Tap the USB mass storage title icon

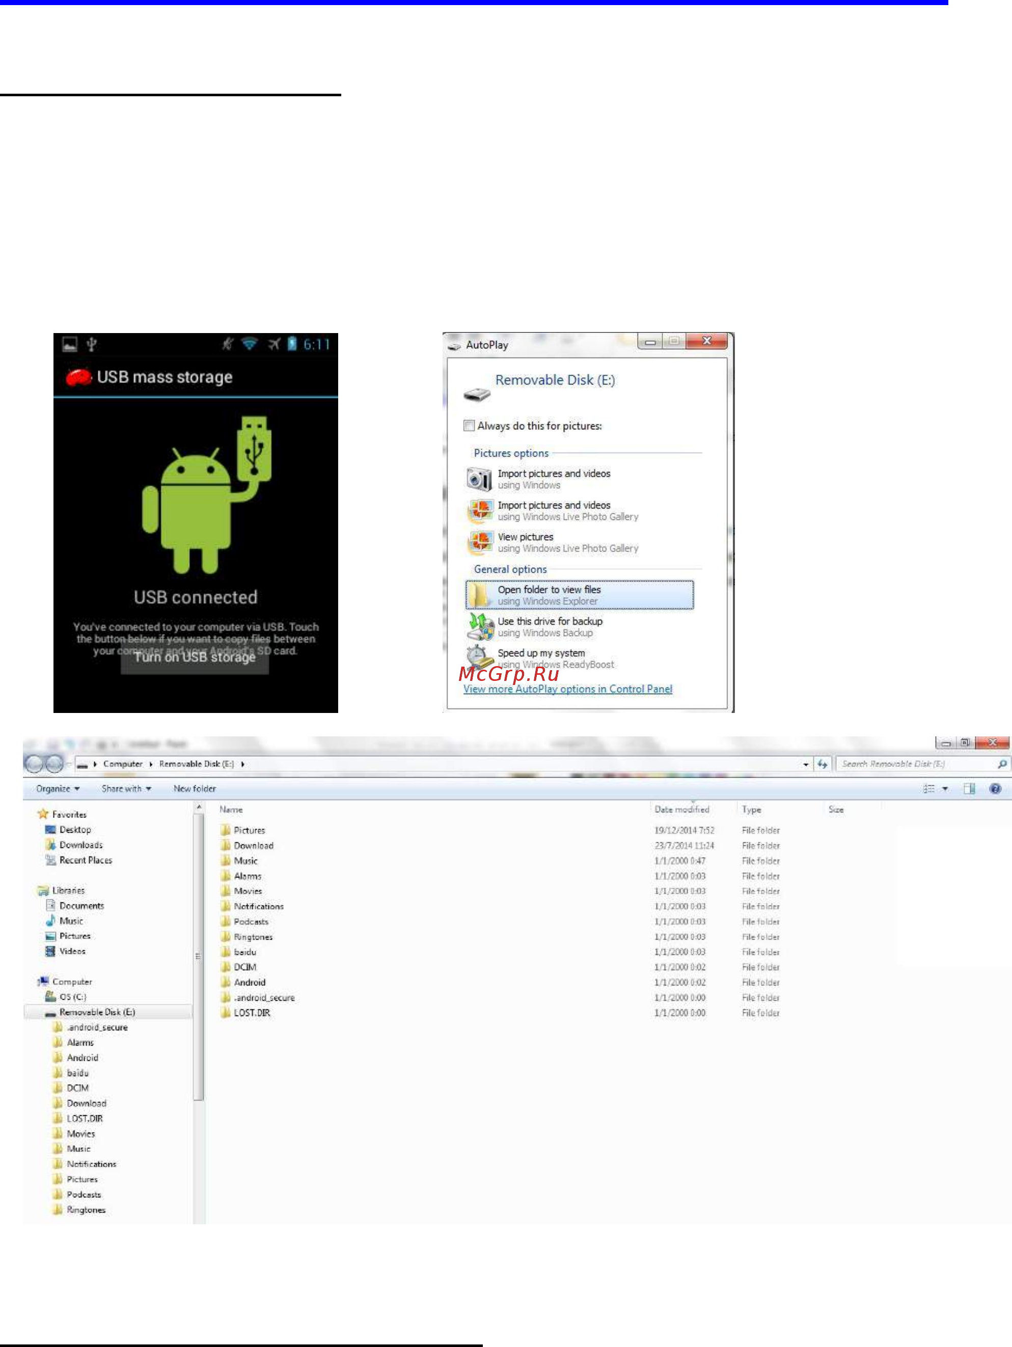coord(78,377)
